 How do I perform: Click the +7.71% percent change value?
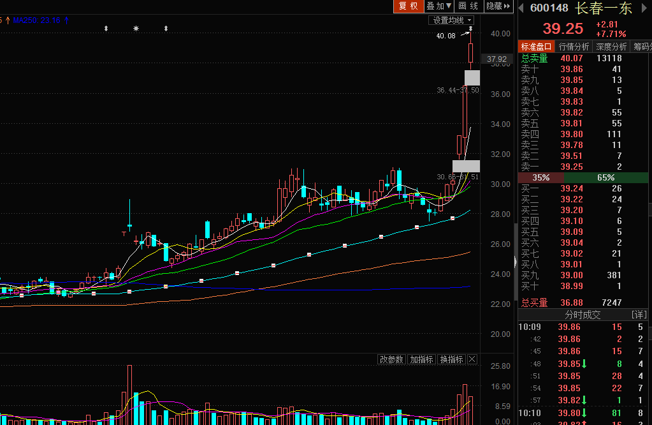(x=611, y=34)
